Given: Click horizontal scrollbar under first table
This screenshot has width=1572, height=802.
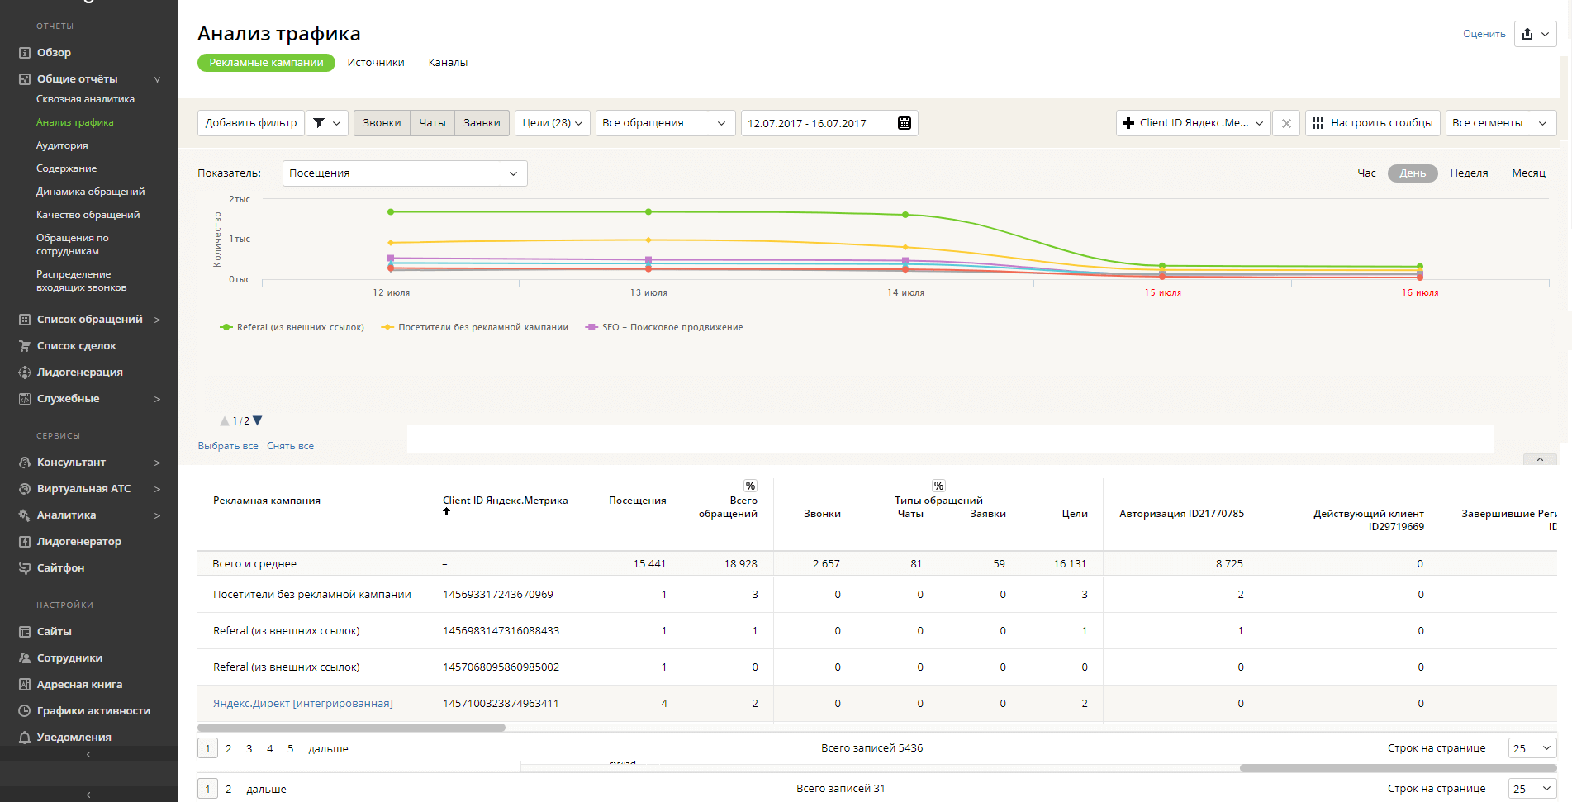Looking at the screenshot, I should [351, 728].
